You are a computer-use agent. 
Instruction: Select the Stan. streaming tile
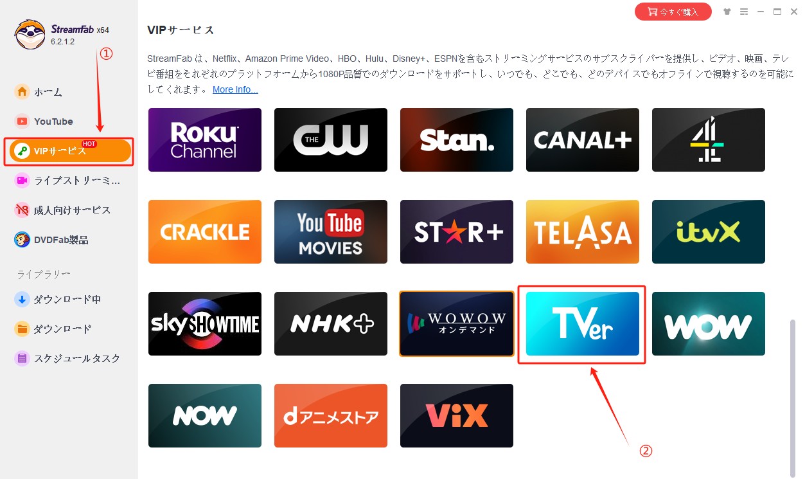coord(457,140)
